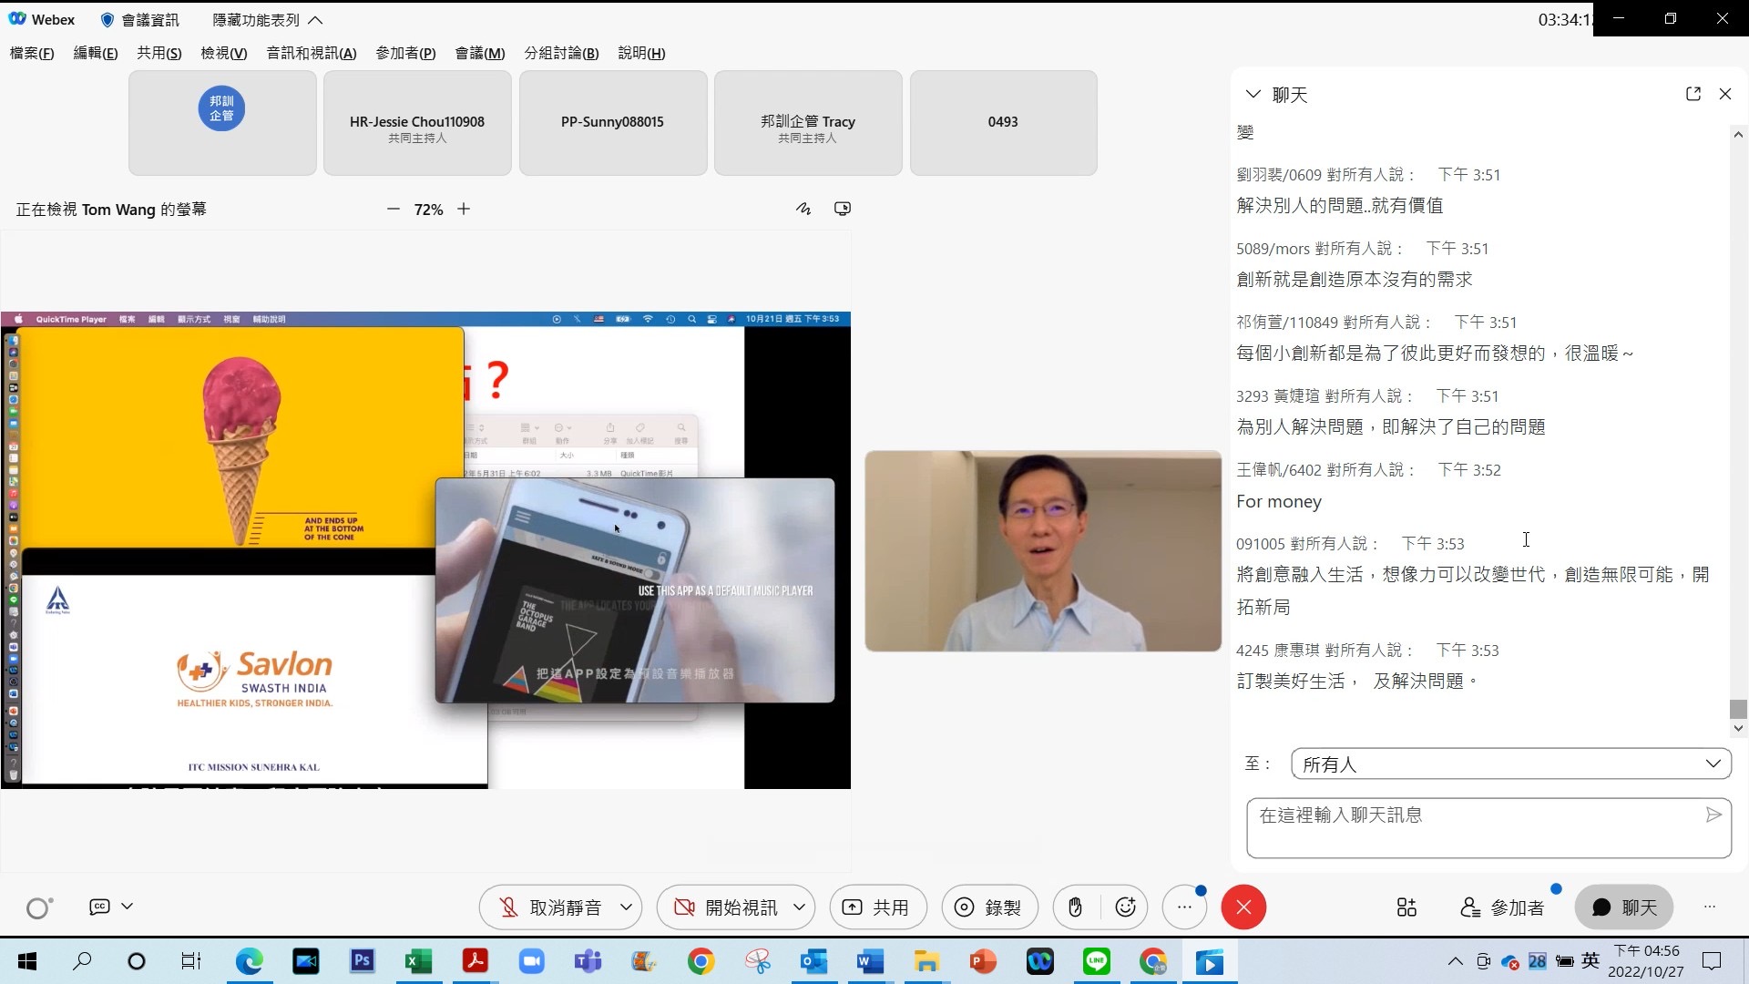Click chat scrollbar up arrow
Image resolution: width=1749 pixels, height=984 pixels.
[x=1738, y=134]
